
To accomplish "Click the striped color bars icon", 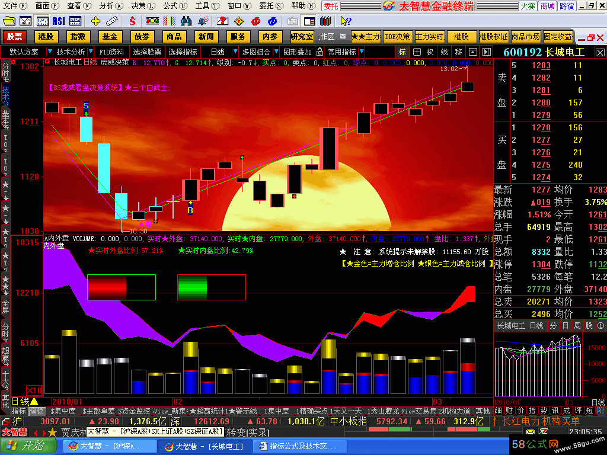I will (x=169, y=21).
